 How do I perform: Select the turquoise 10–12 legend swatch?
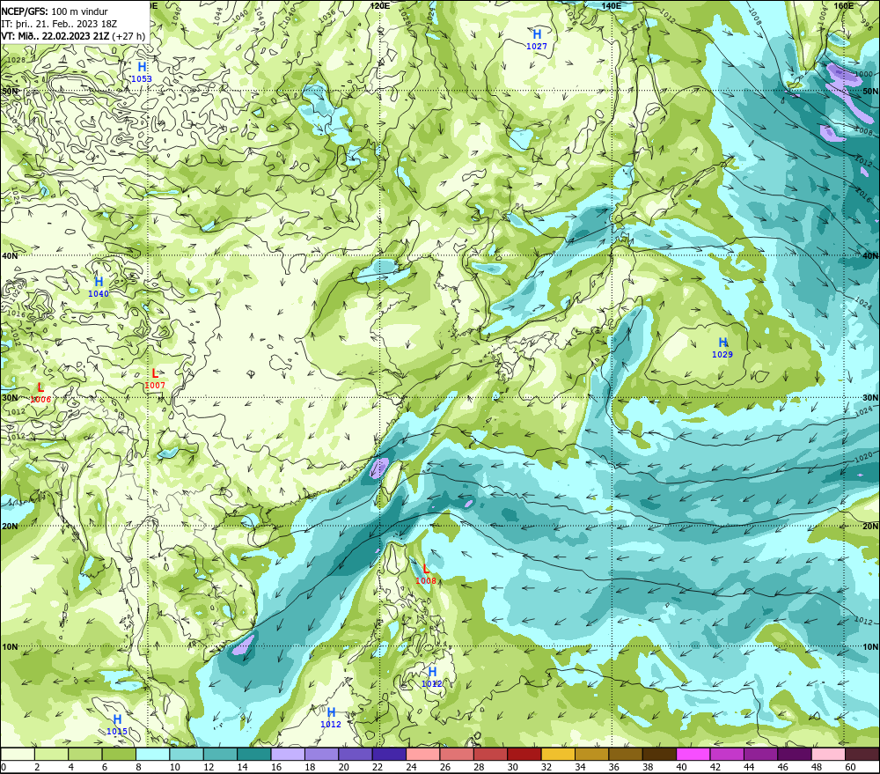click(187, 755)
